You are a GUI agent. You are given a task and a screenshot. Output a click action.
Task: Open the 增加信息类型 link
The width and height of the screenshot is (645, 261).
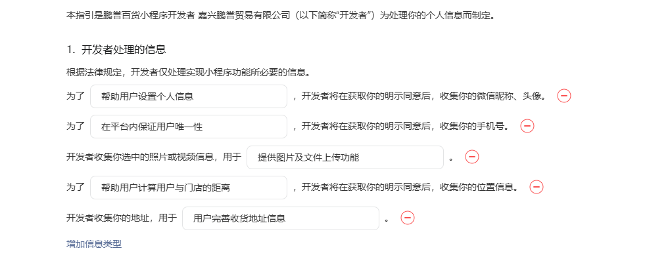[x=94, y=244]
